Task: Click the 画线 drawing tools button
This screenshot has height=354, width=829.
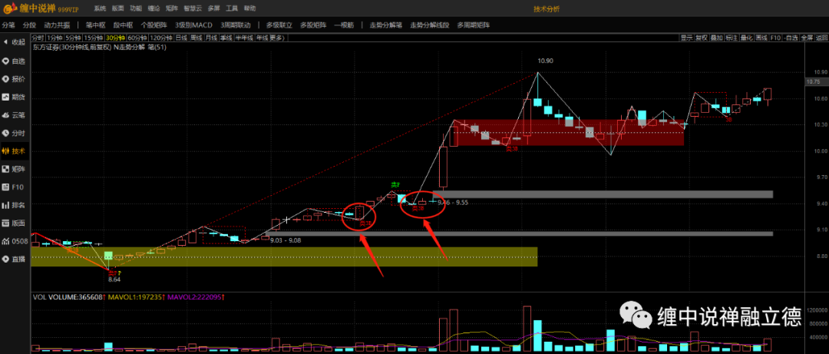Action: [x=761, y=38]
